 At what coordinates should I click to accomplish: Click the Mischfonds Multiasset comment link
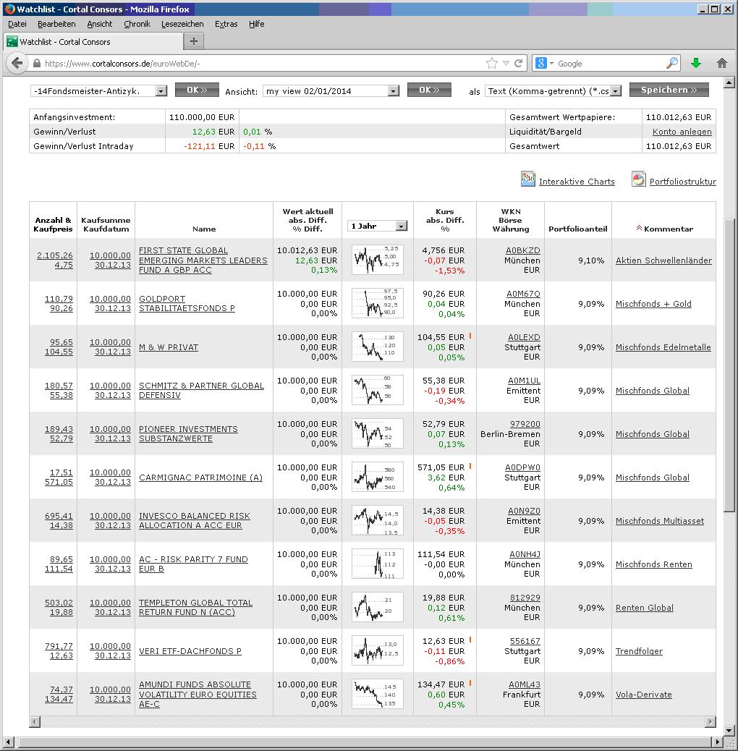pyautogui.click(x=659, y=521)
